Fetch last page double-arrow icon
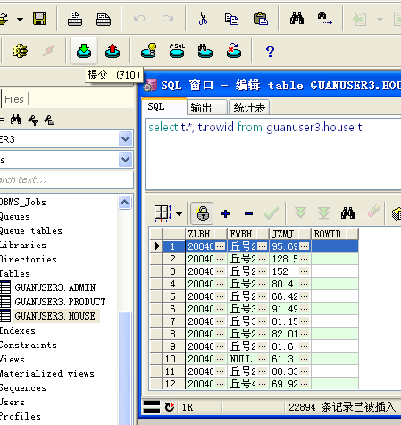The image size is (401, 425). (x=323, y=212)
